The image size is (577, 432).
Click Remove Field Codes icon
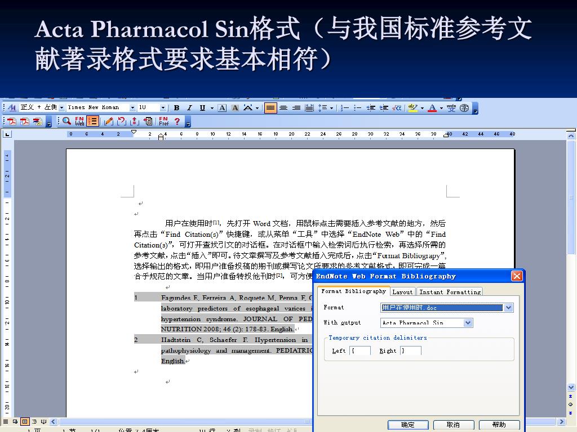[134, 121]
